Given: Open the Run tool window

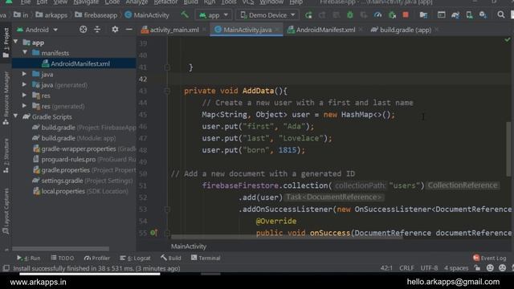Looking at the screenshot, I should [29, 258].
